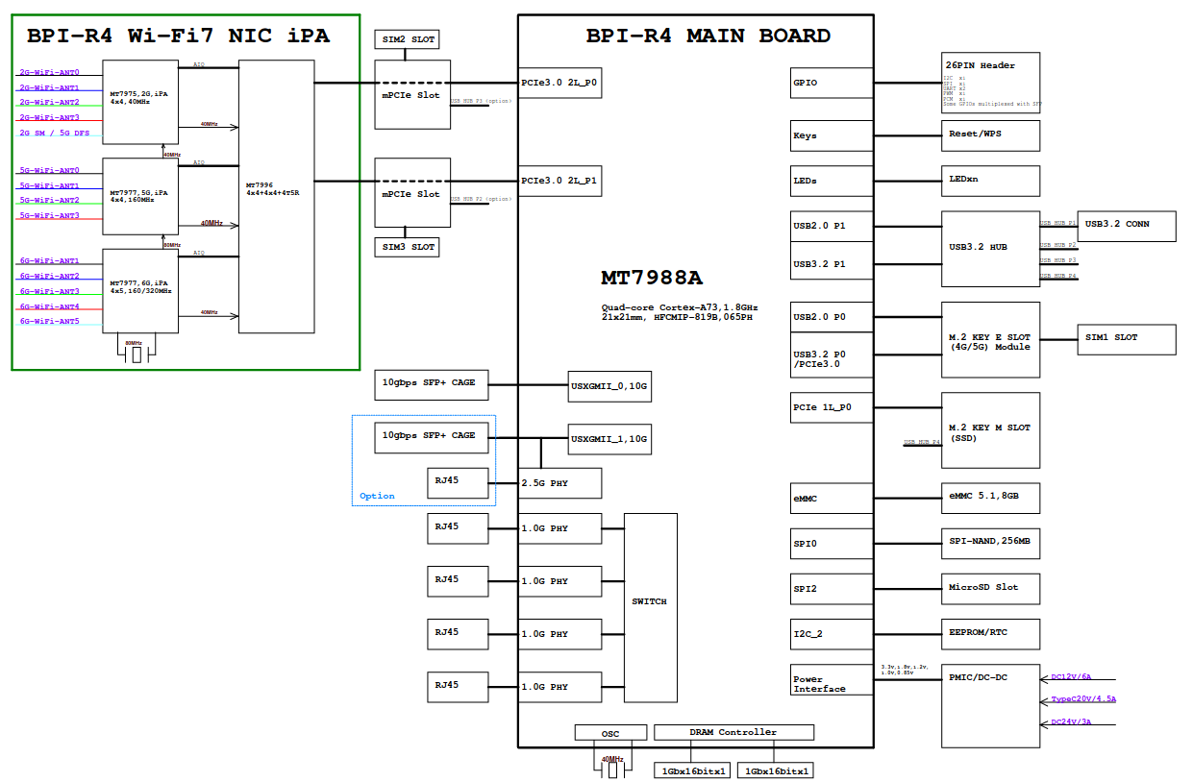Screen dimensions: 1193x782
Task: Click the OSC block
Action: coord(610,733)
